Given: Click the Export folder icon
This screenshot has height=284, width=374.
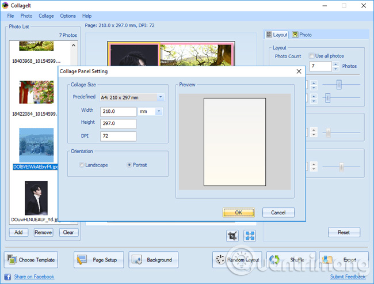Looking at the screenshot, I should (329, 260).
